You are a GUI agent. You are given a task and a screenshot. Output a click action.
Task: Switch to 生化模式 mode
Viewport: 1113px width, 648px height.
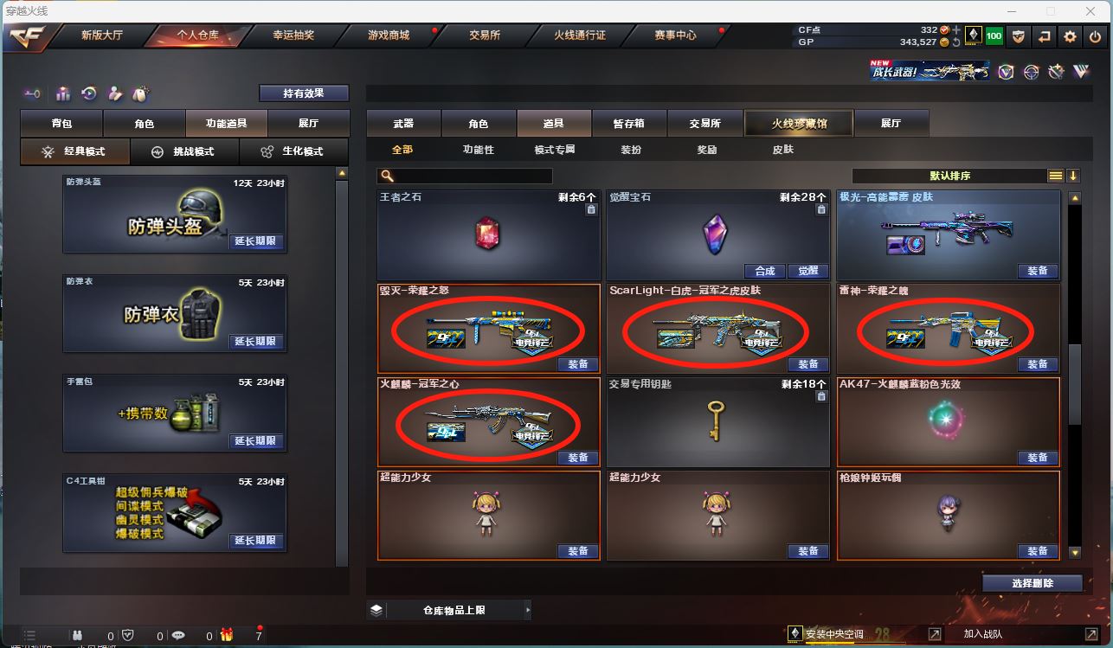tap(293, 151)
